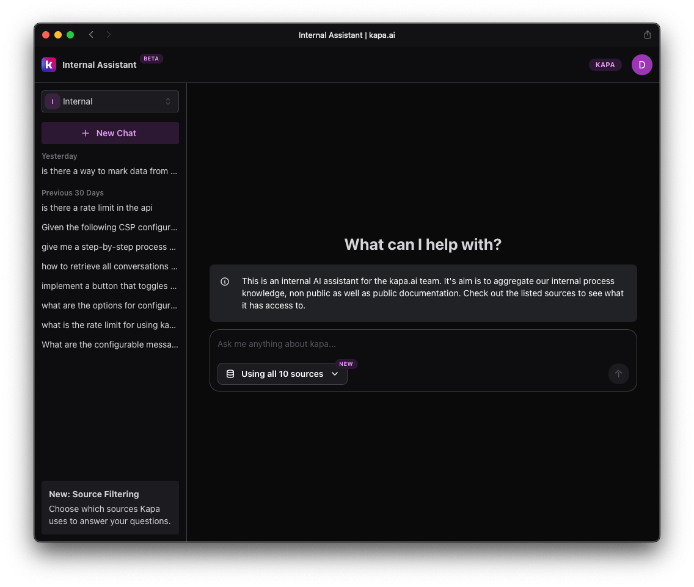Click the BETA badge

pyautogui.click(x=152, y=59)
